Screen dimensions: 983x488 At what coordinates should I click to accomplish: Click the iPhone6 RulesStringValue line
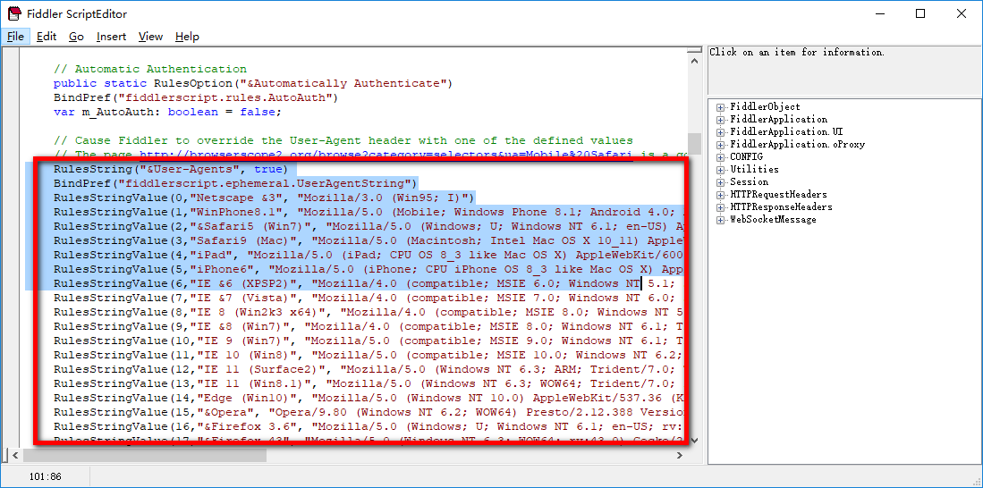(369, 269)
